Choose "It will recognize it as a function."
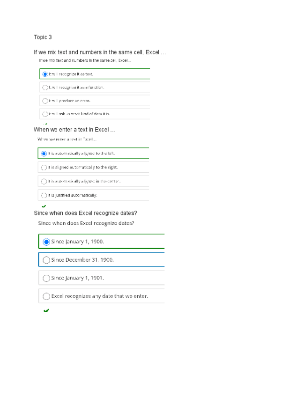 click(45, 87)
